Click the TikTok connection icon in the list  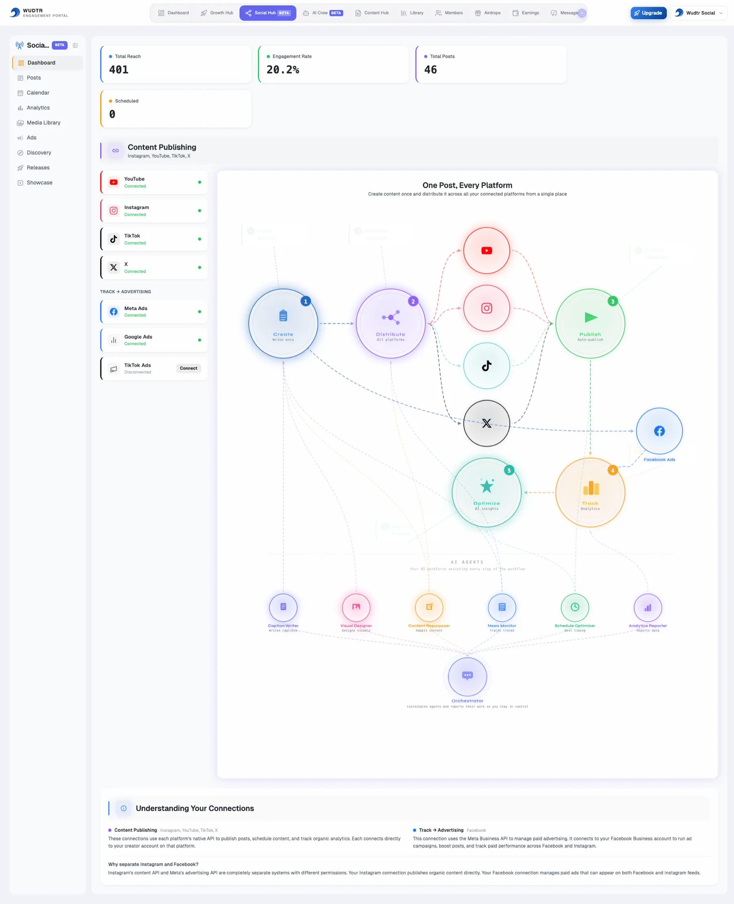[114, 239]
